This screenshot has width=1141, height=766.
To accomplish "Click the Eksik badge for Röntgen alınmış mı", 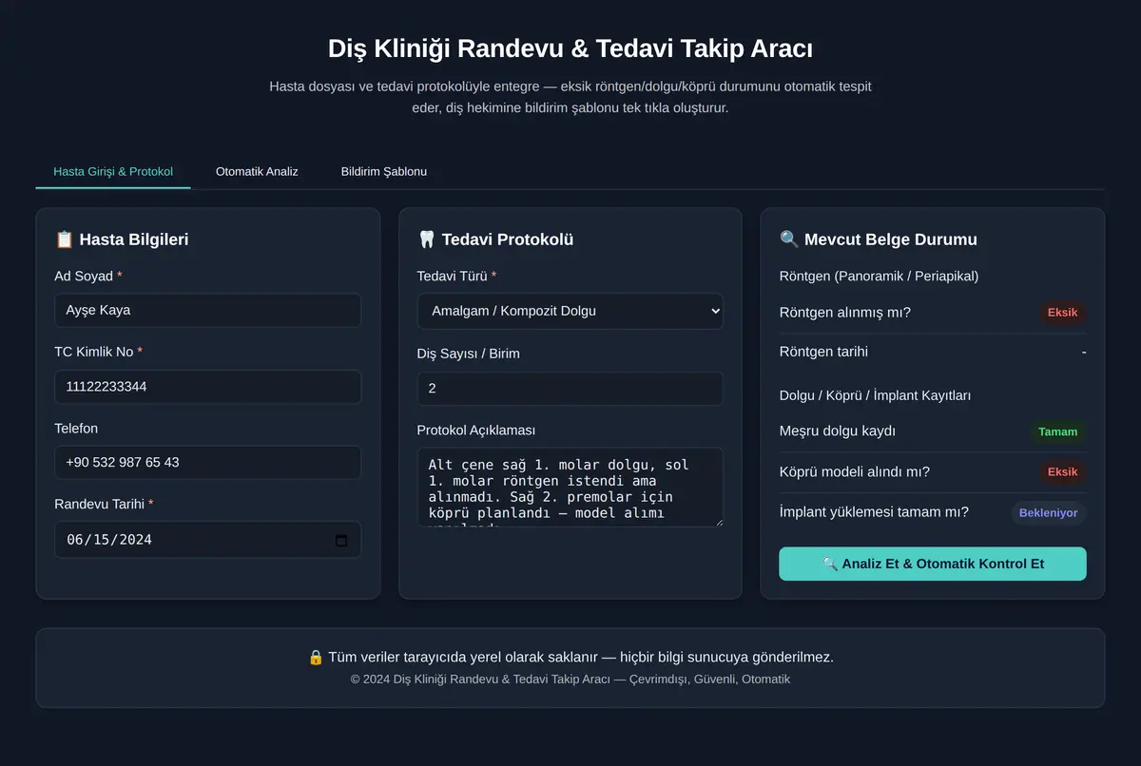I will [1063, 313].
